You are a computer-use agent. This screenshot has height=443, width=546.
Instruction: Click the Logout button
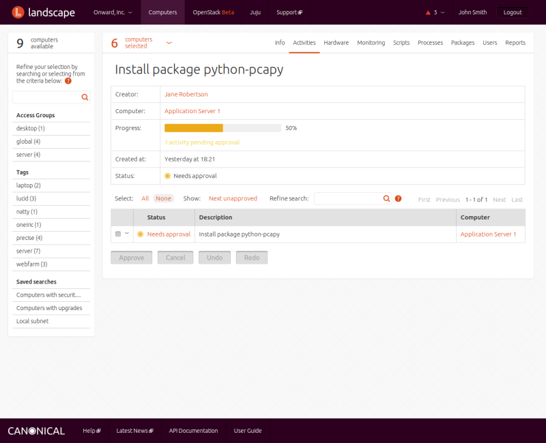(512, 12)
